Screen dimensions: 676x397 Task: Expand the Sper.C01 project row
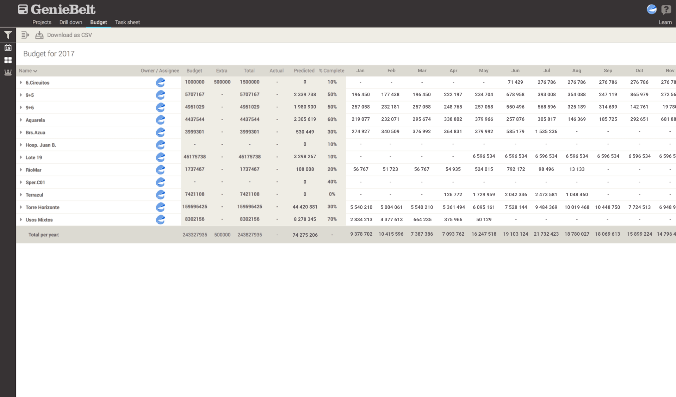click(x=21, y=182)
